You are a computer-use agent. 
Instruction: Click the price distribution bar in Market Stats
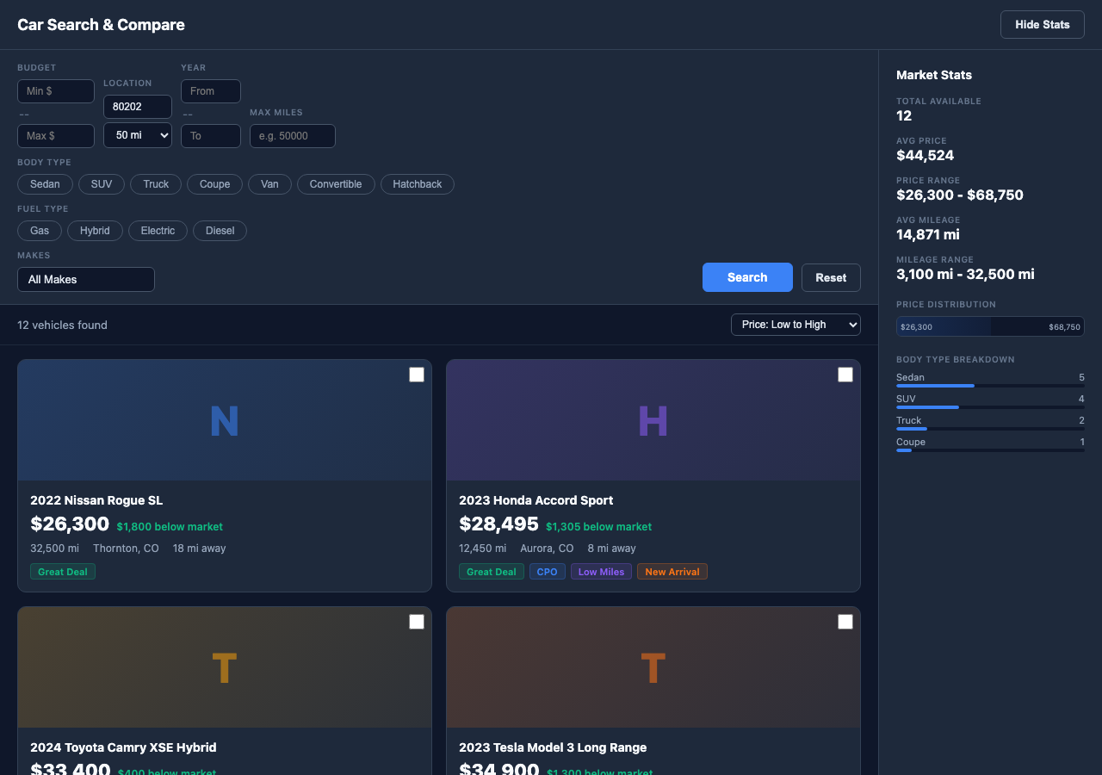(x=990, y=326)
